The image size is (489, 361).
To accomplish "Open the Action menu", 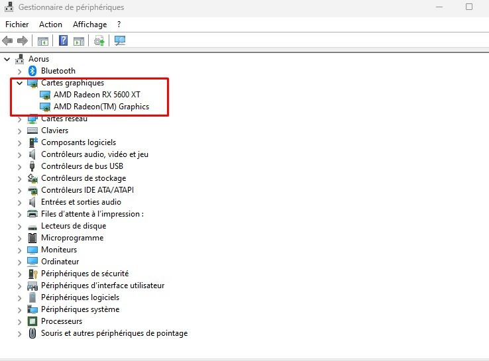I will (x=50, y=25).
